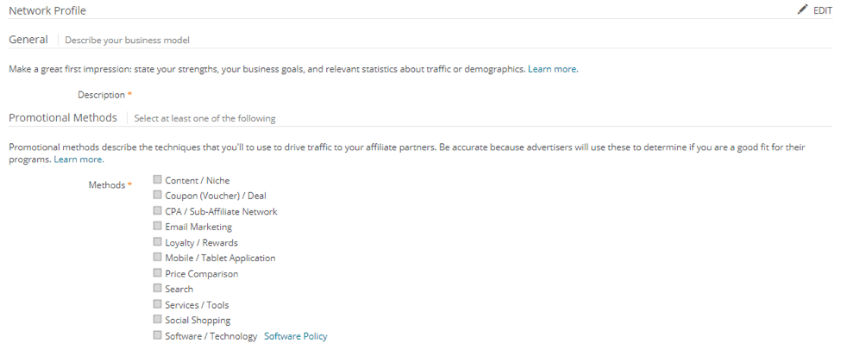The height and width of the screenshot is (350, 841).
Task: Click the Network Profile heading
Action: [x=47, y=10]
